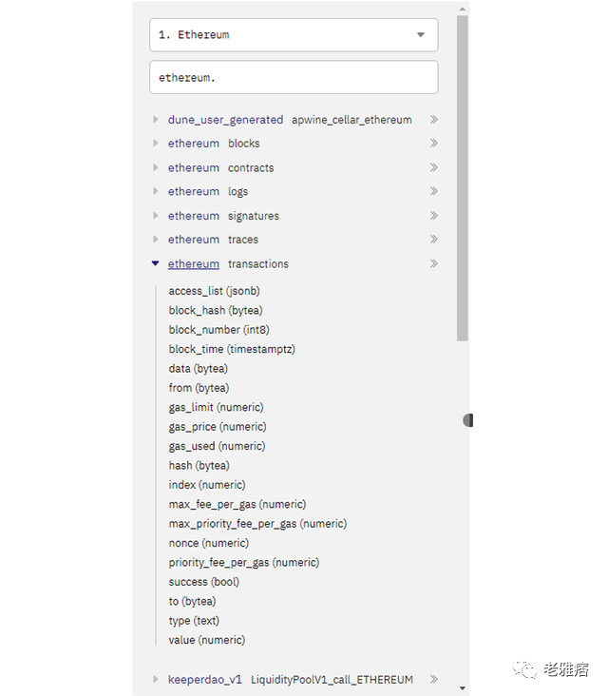
Task: Click the scrollbar up arrow
Action: tap(462, 9)
